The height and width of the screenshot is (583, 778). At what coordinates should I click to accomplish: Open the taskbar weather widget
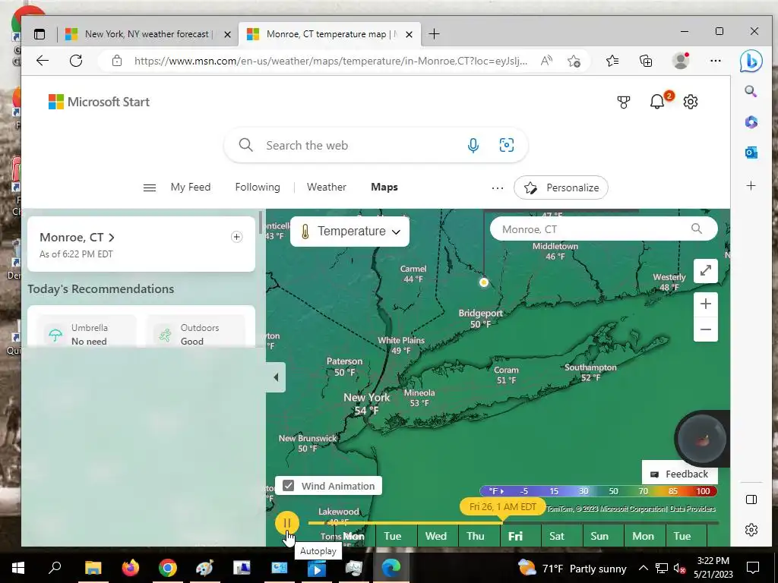pyautogui.click(x=571, y=568)
